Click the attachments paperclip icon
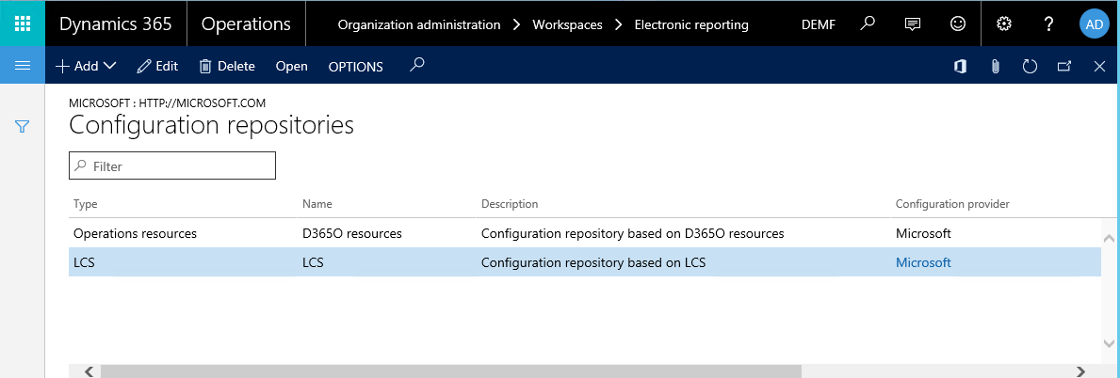Viewport: 1120px width, 378px height. pos(995,67)
